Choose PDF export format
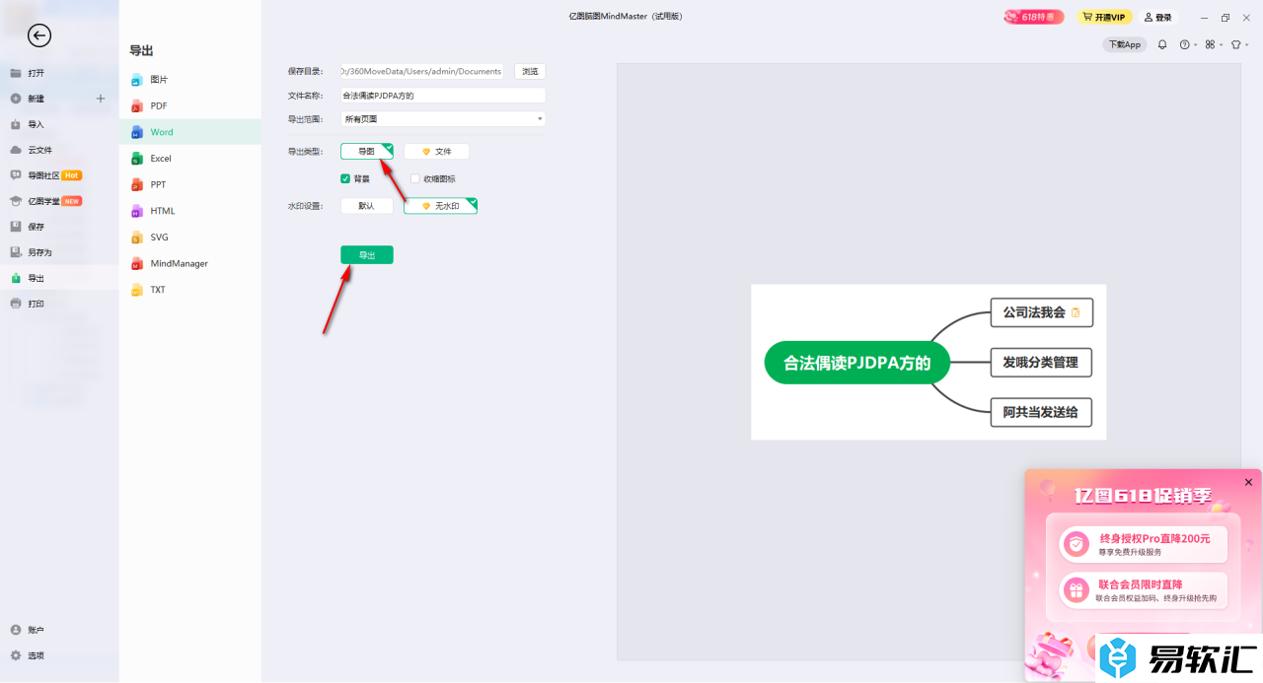Screen dimensions: 1263x683 point(190,105)
